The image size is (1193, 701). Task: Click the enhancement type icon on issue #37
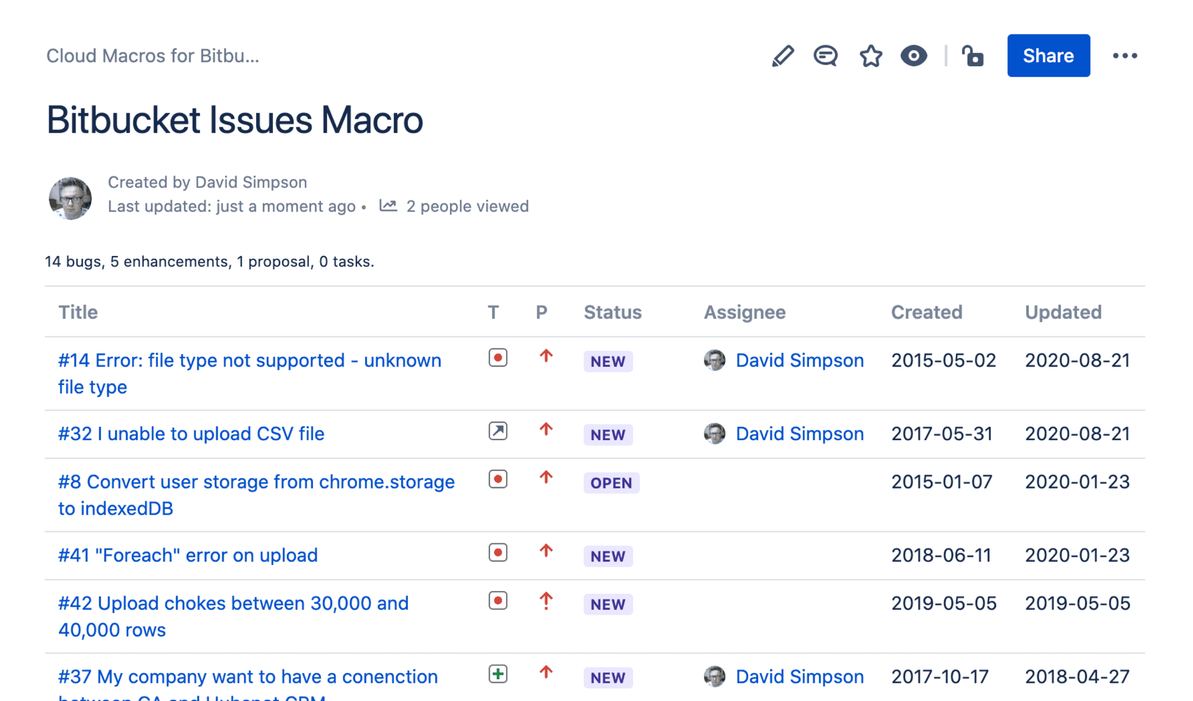[x=498, y=674]
